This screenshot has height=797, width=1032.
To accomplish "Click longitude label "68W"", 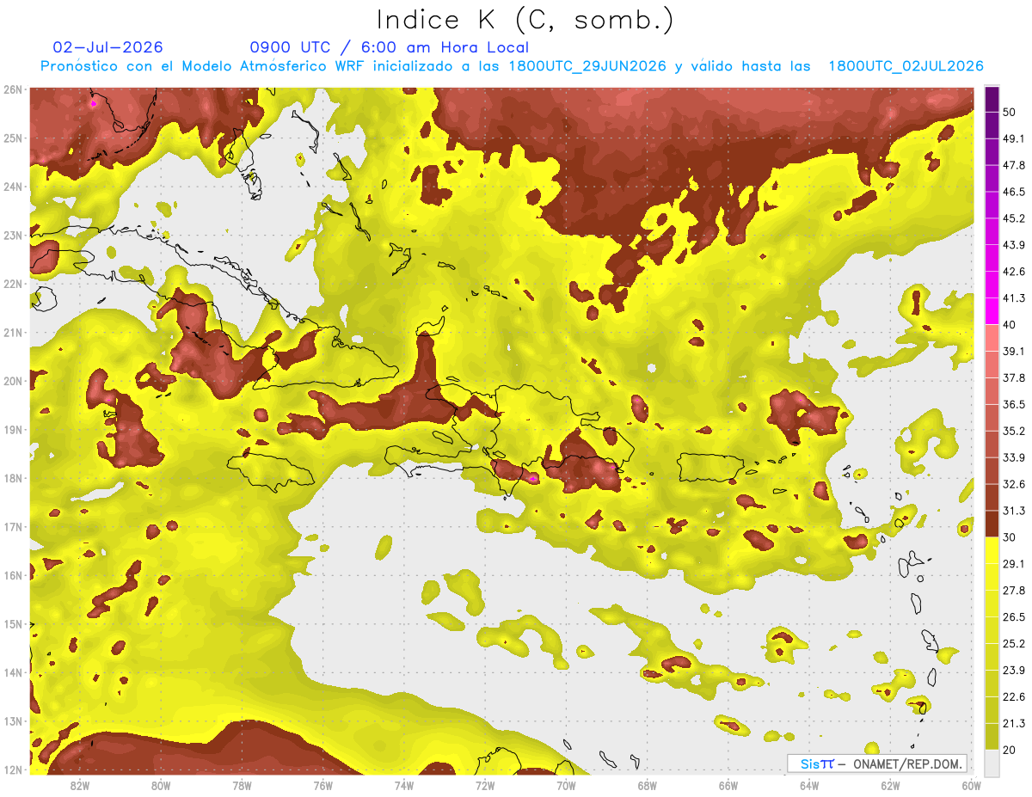I will (648, 786).
